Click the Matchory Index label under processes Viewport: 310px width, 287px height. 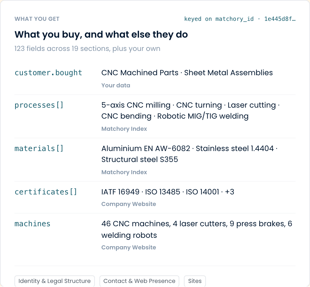[124, 129]
